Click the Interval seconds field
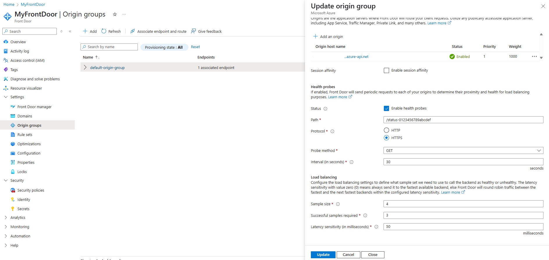 (x=463, y=162)
